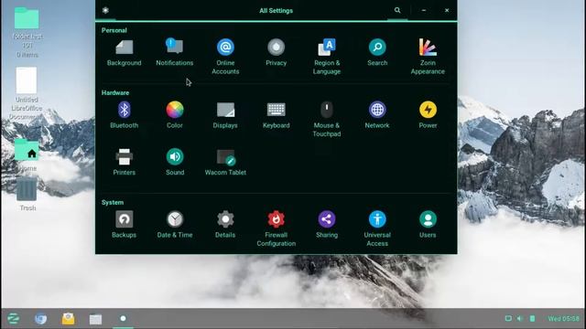Open Firewall Configuration
The width and height of the screenshot is (586, 329).
tap(277, 228)
